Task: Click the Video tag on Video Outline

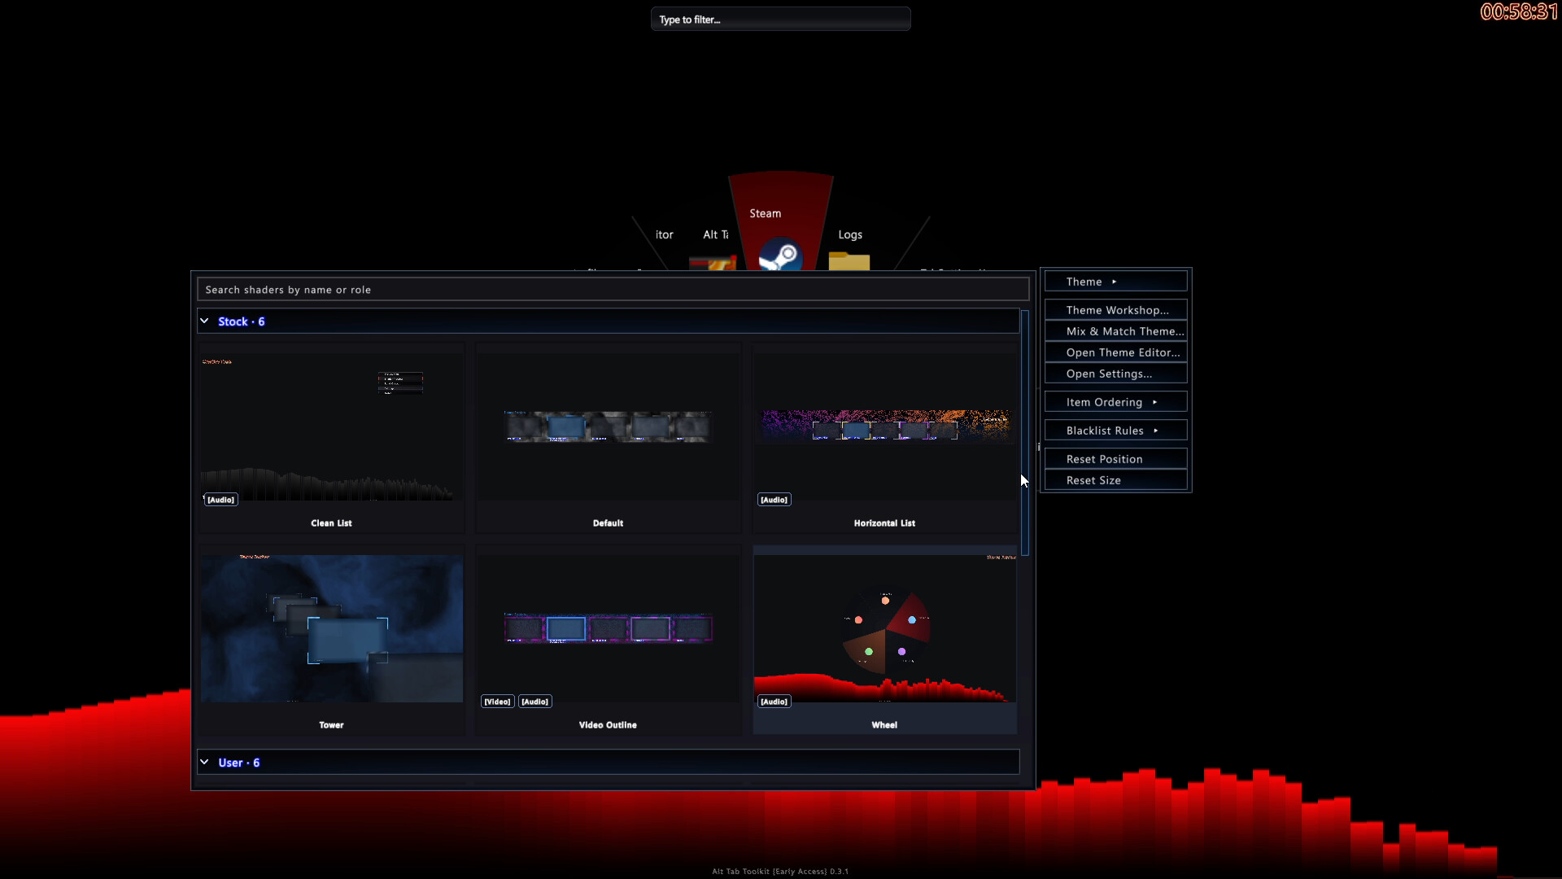Action: (x=497, y=702)
